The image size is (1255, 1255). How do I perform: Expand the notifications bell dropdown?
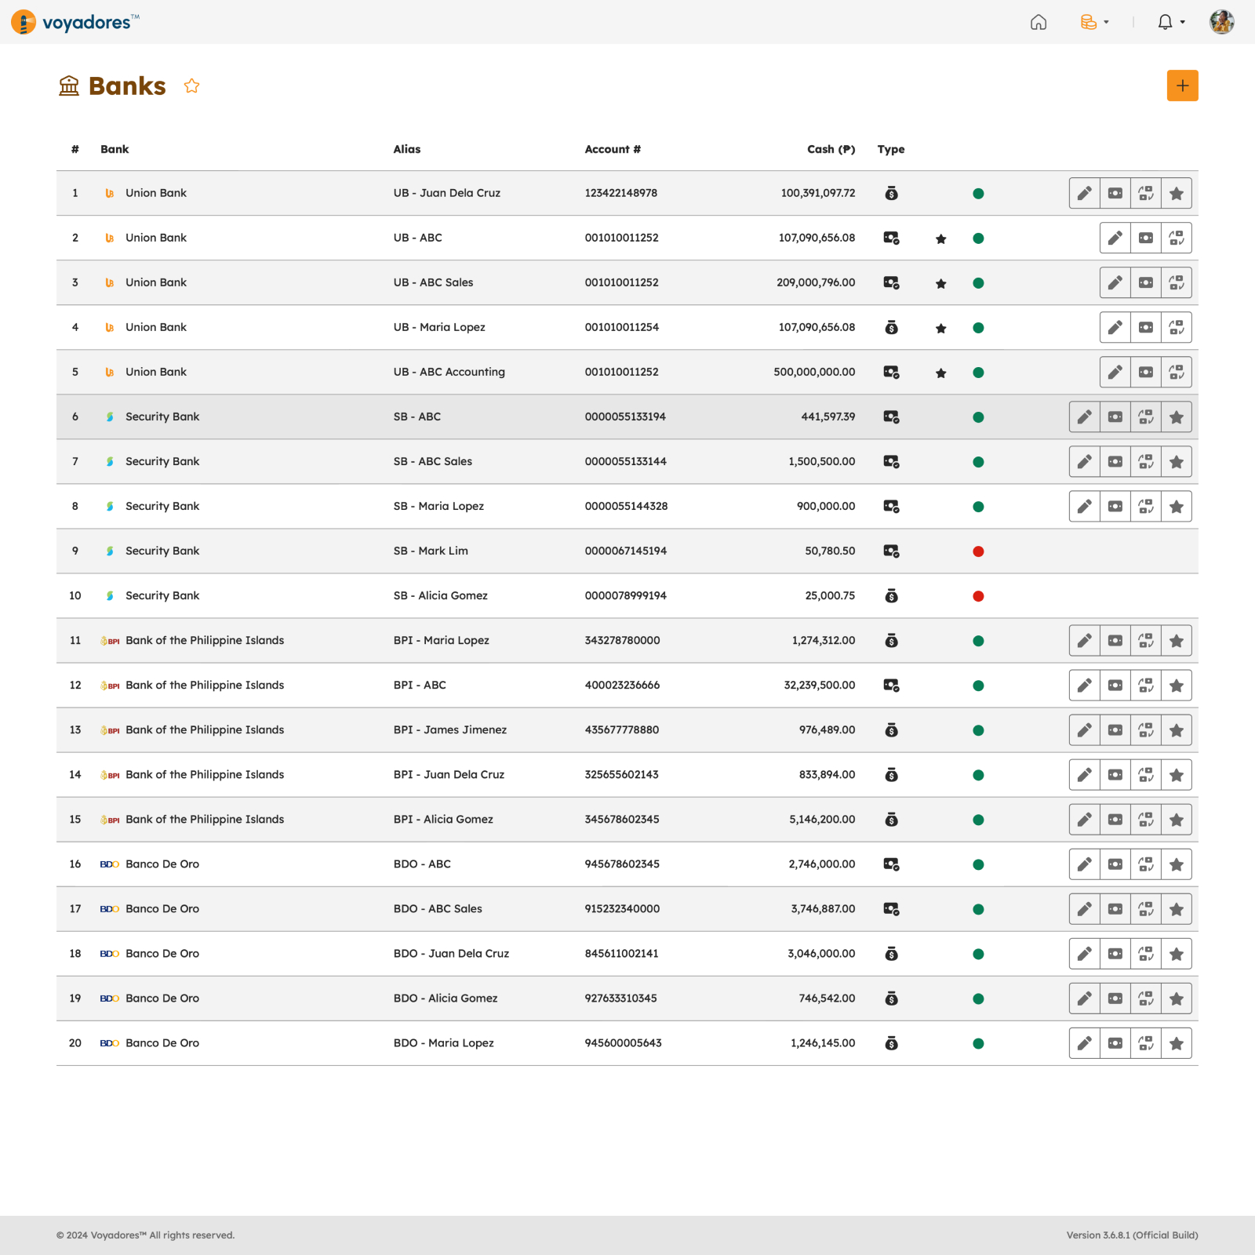coord(1170,22)
